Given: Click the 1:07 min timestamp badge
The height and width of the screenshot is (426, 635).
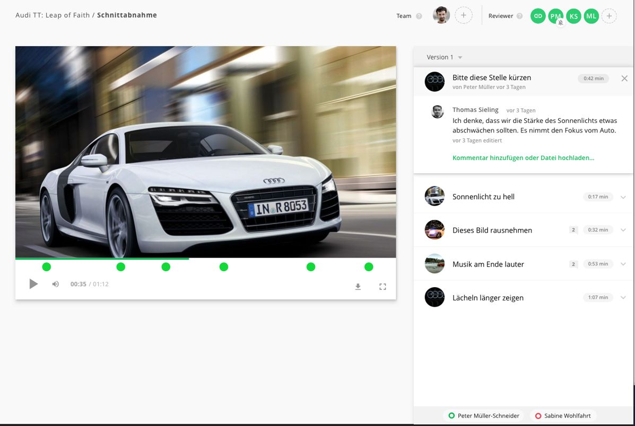Looking at the screenshot, I should (598, 297).
